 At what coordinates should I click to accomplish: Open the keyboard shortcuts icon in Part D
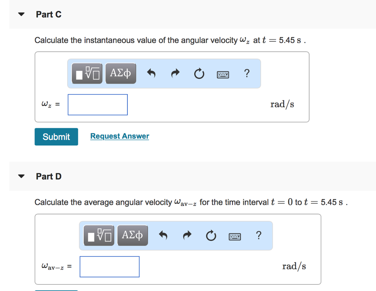coord(235,236)
